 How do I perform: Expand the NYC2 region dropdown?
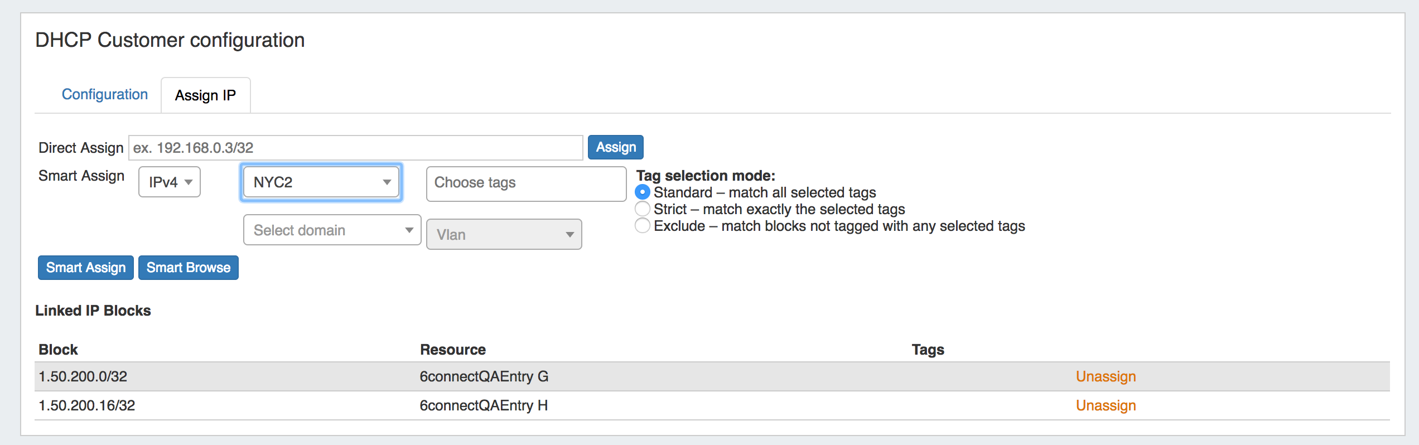[x=321, y=182]
